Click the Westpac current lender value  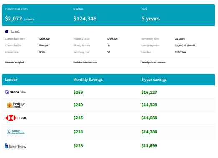click(x=44, y=45)
